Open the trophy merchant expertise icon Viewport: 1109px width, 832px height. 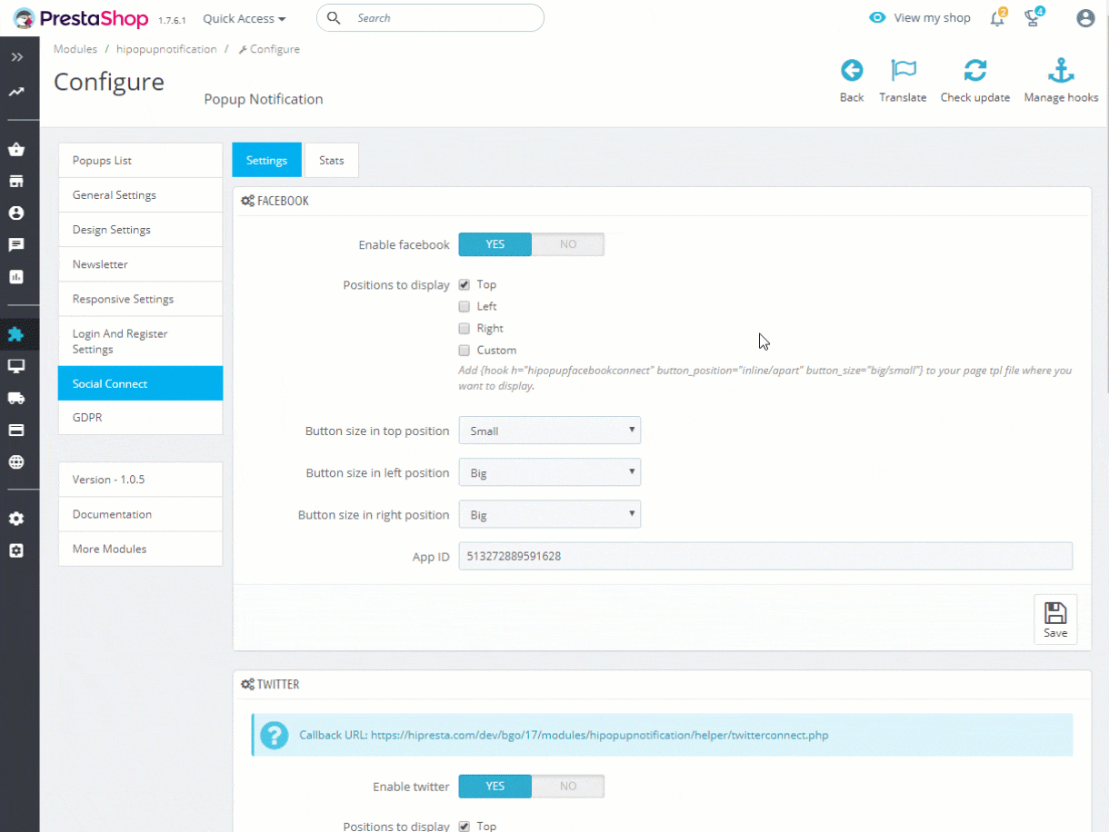click(x=1032, y=18)
